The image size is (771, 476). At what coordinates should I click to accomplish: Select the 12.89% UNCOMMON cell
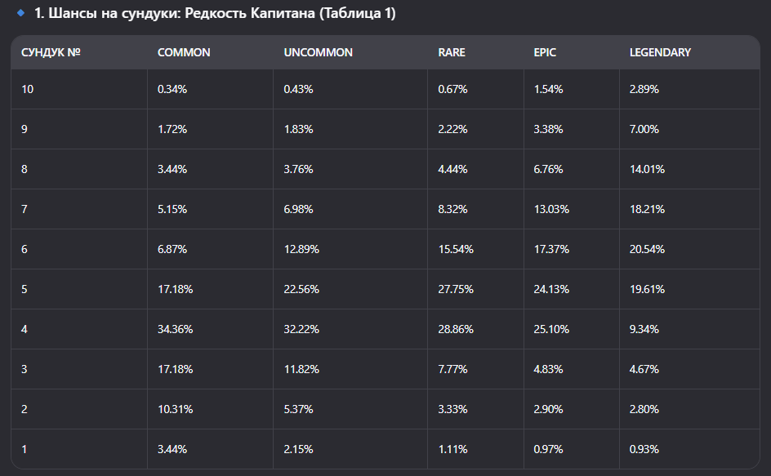pos(301,249)
